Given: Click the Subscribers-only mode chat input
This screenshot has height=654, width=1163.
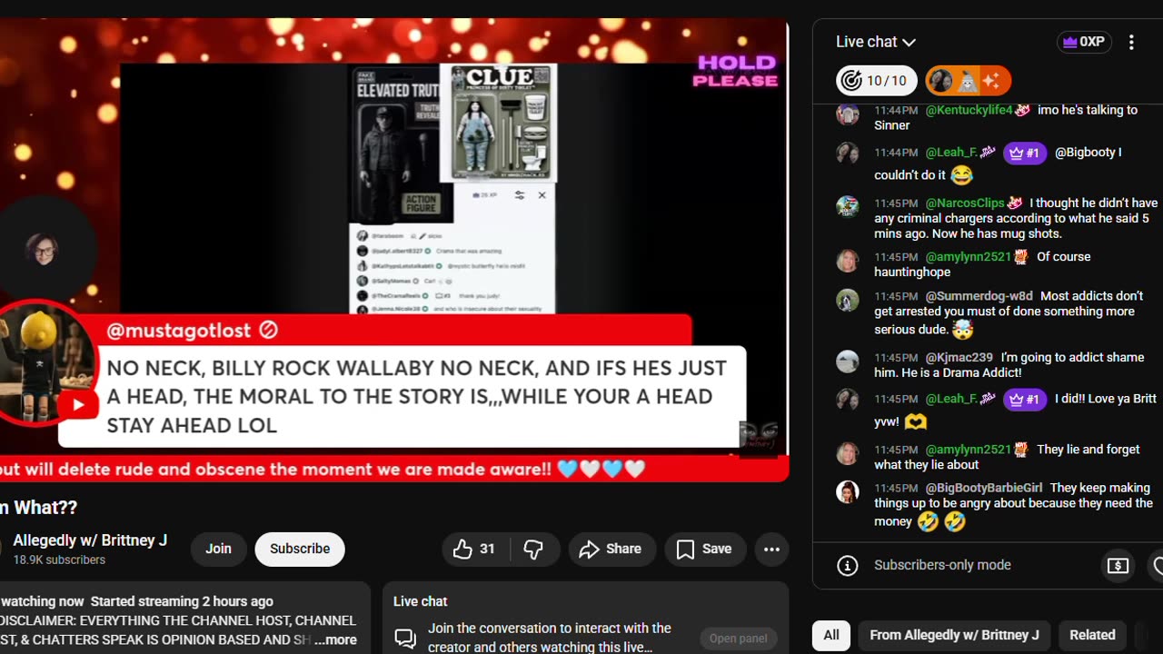Looking at the screenshot, I should 942,565.
